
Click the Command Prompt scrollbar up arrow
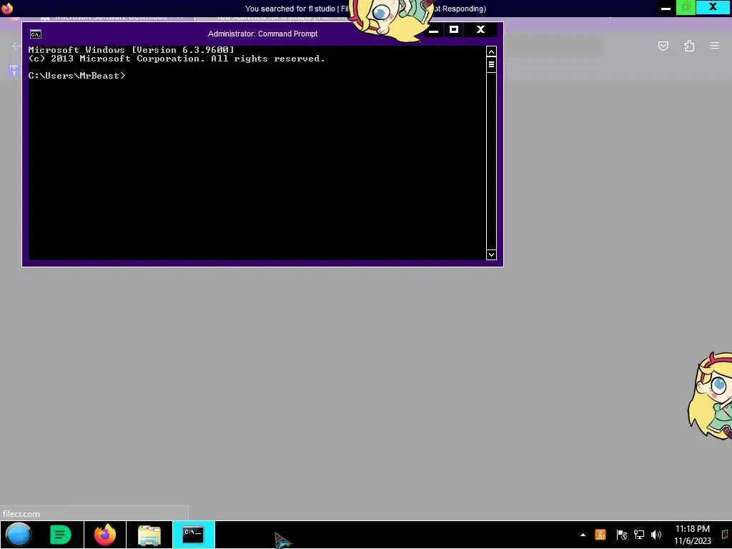(491, 51)
